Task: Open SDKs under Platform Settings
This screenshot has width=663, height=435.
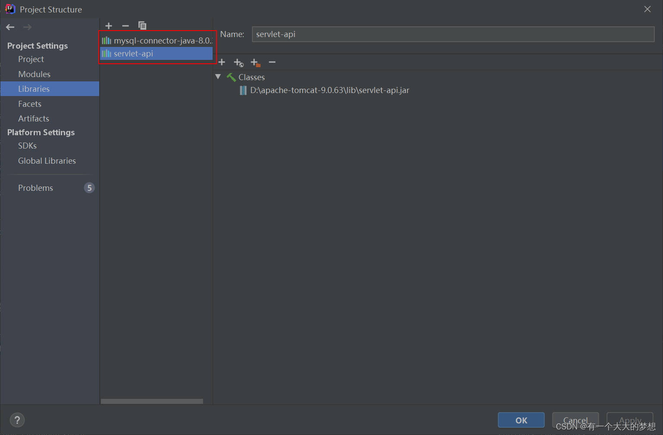Action: pyautogui.click(x=27, y=146)
